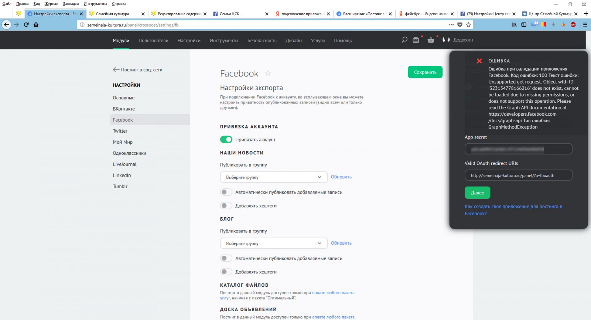Reload the page with the browser refresh icon

point(26,25)
